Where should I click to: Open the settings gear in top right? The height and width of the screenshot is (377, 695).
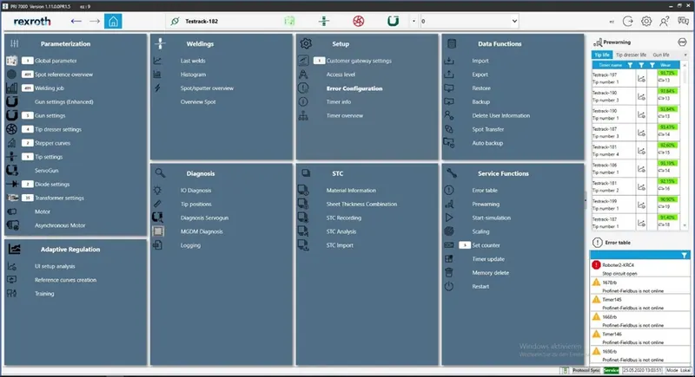646,21
